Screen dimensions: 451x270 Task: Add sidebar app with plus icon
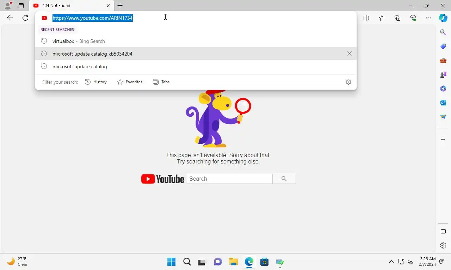point(443,140)
